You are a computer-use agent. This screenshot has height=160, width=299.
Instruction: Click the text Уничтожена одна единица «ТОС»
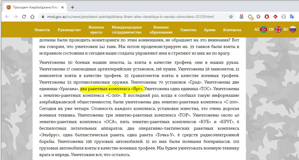178,89
